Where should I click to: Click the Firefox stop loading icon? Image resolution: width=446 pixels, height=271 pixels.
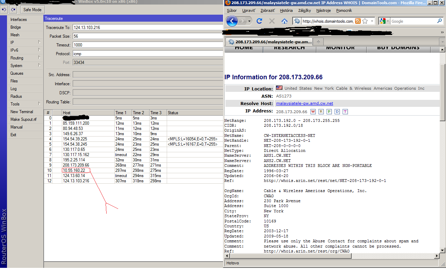[272, 21]
